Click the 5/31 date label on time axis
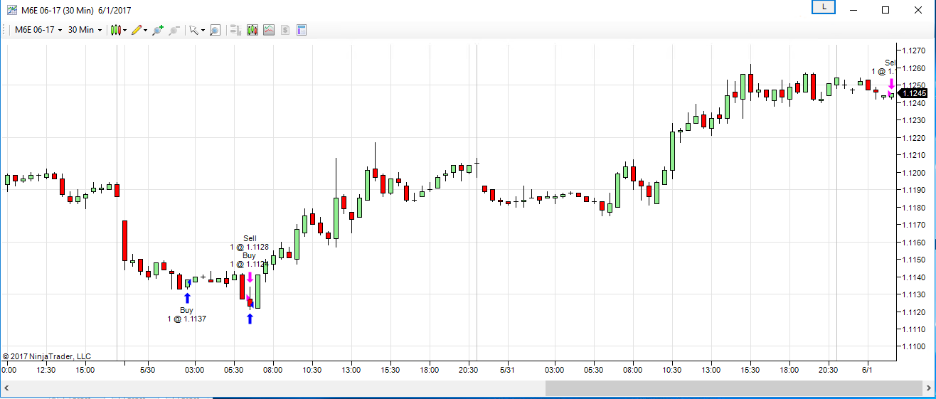The height and width of the screenshot is (399, 936). click(x=507, y=370)
